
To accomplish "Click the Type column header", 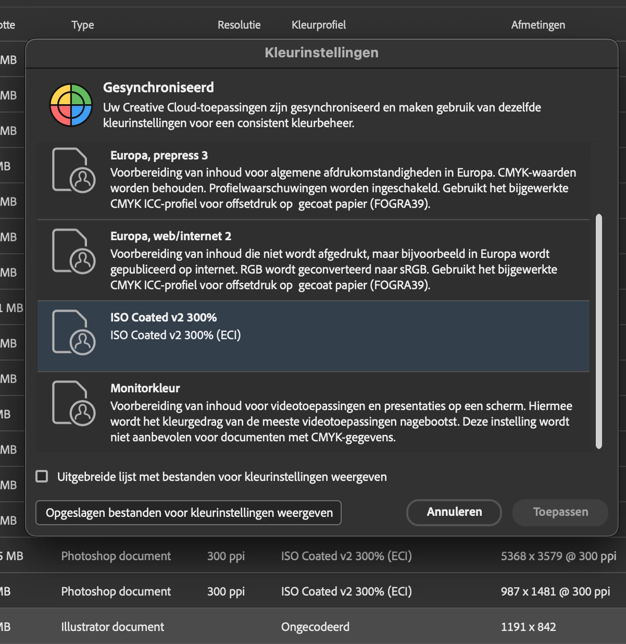I will [83, 24].
